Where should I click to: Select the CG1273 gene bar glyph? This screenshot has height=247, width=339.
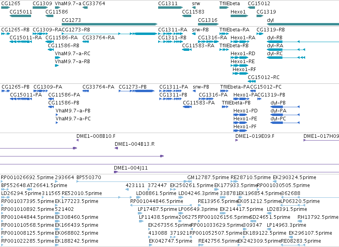coord(110,24)
